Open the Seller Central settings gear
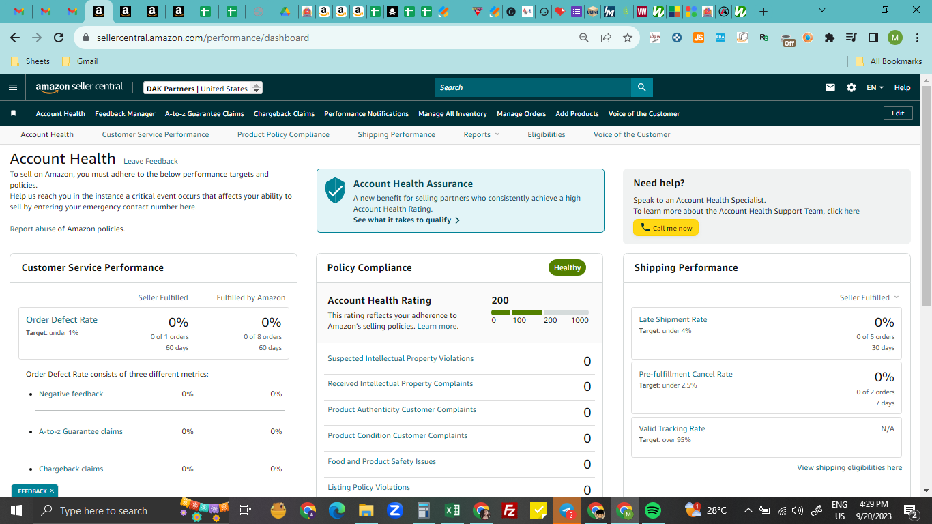Viewport: 932px width, 524px height. [851, 87]
